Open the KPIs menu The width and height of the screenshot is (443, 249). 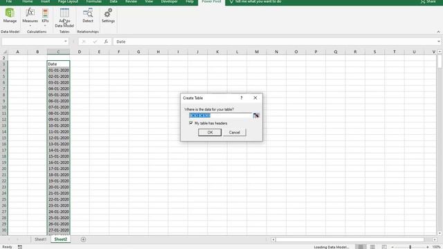coord(45,17)
